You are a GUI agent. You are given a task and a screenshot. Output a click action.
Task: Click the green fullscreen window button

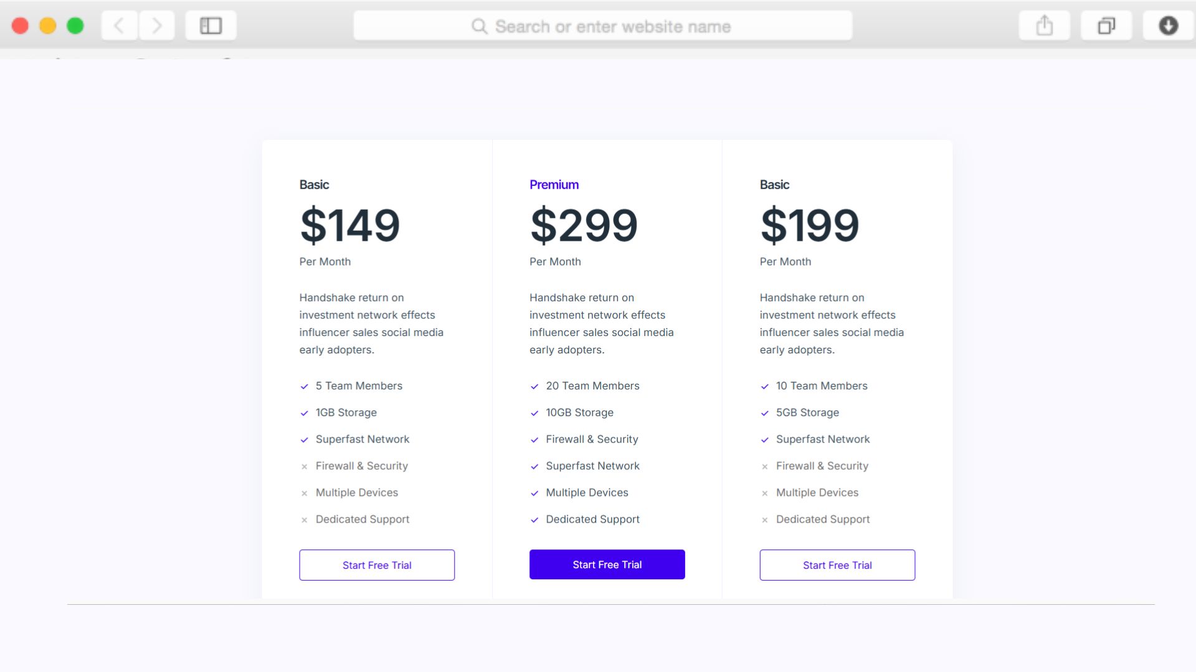coord(75,26)
